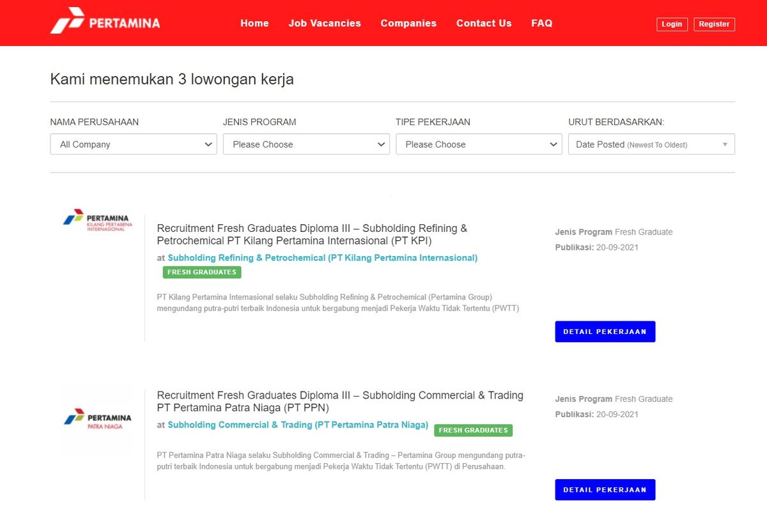Open the JENIS PROGRAM dropdown
The width and height of the screenshot is (767, 511).
[306, 144]
